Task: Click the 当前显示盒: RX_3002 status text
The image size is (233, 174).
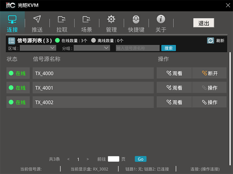Action: point(89,169)
